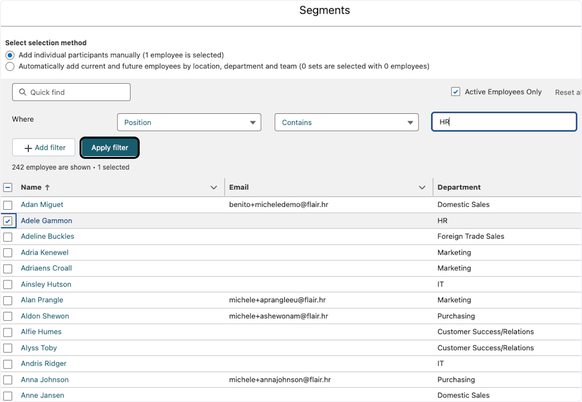Open the Email column chevron menu
Image resolution: width=582 pixels, height=402 pixels.
pos(422,187)
